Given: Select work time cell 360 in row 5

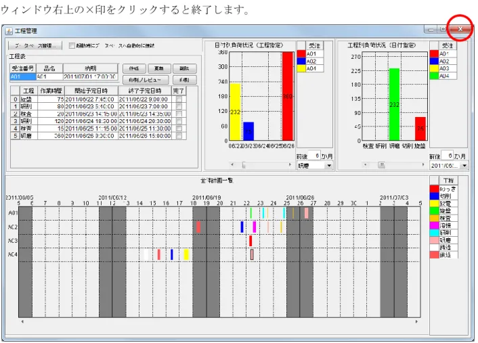Looking at the screenshot, I should (x=51, y=136).
